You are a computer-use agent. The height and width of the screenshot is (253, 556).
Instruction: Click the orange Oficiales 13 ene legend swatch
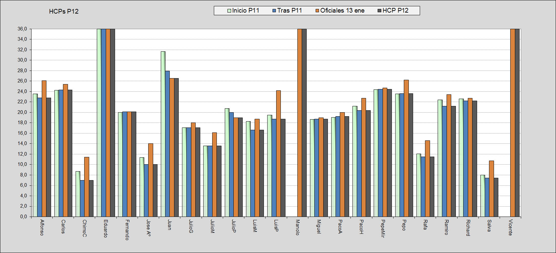[x=317, y=11]
